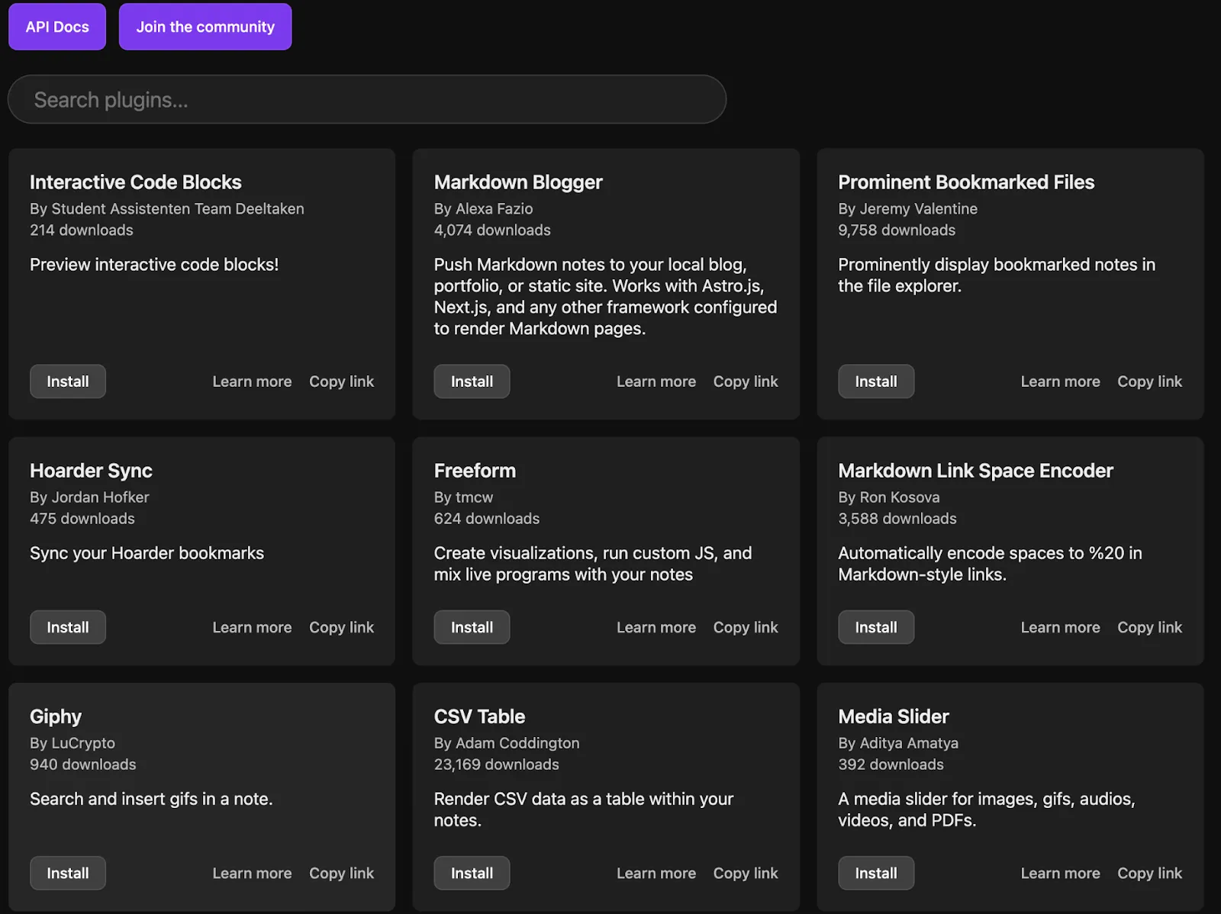Open Learn more for Hoarder Sync

[x=252, y=627]
